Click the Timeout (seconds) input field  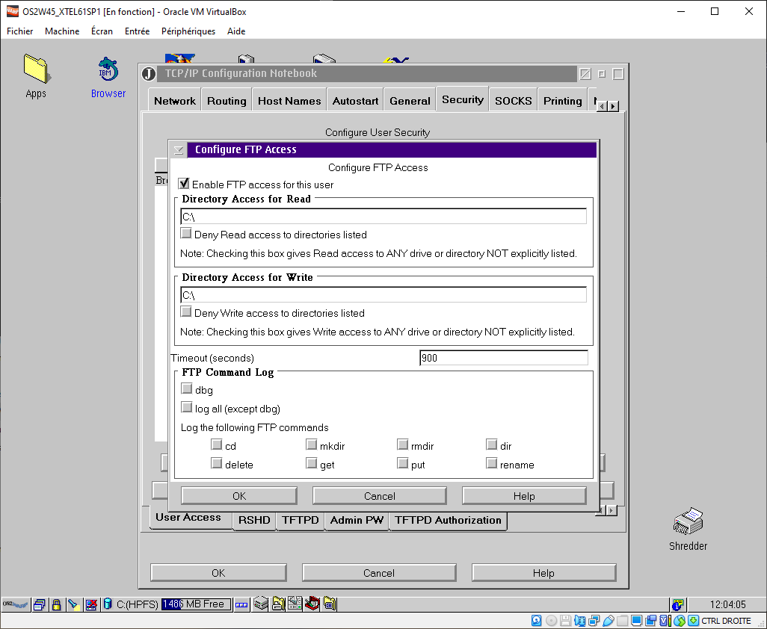503,358
